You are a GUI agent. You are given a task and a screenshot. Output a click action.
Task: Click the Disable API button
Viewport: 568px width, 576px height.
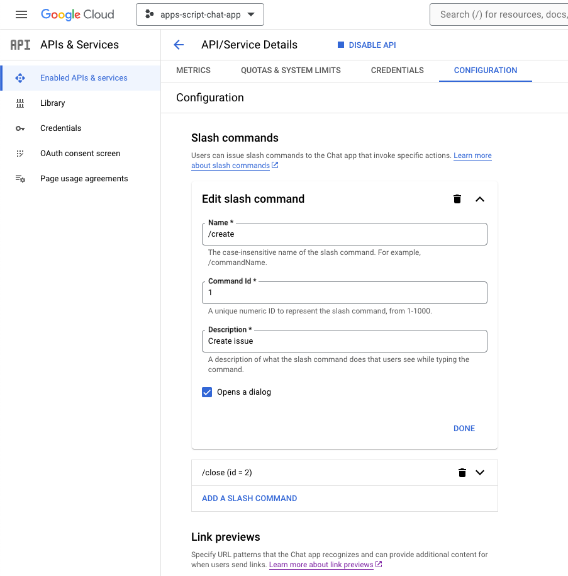[367, 45]
